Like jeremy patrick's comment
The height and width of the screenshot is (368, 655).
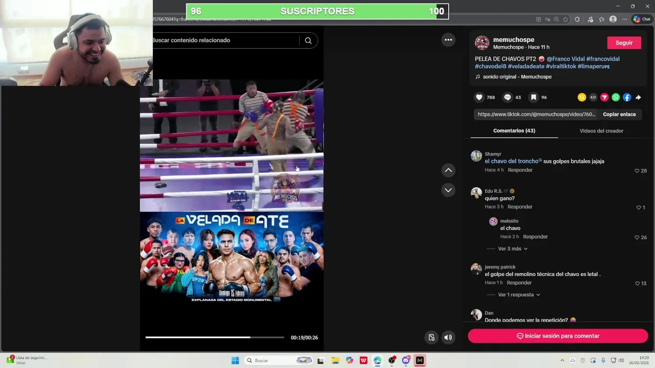click(x=637, y=283)
